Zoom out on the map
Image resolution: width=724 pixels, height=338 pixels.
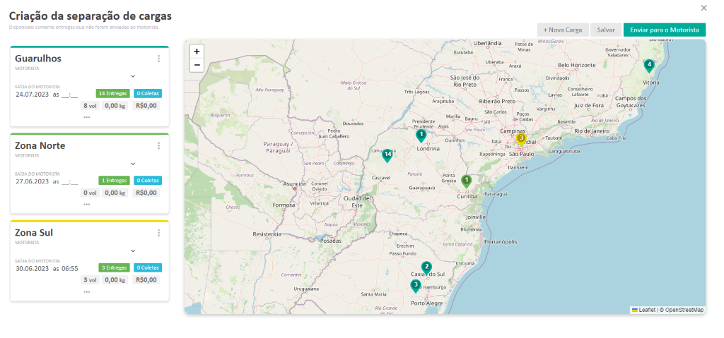[197, 65]
